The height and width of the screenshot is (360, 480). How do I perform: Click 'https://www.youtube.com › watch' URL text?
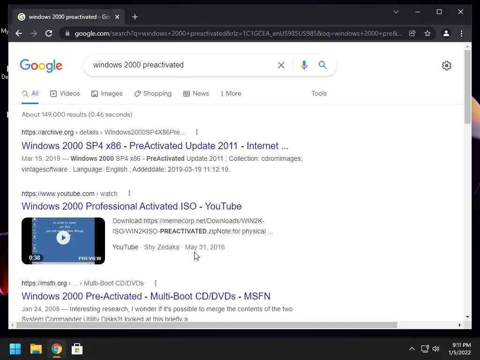[69, 194]
